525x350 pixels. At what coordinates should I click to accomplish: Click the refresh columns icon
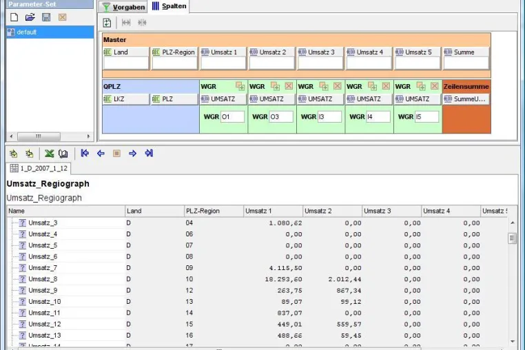coord(107,23)
